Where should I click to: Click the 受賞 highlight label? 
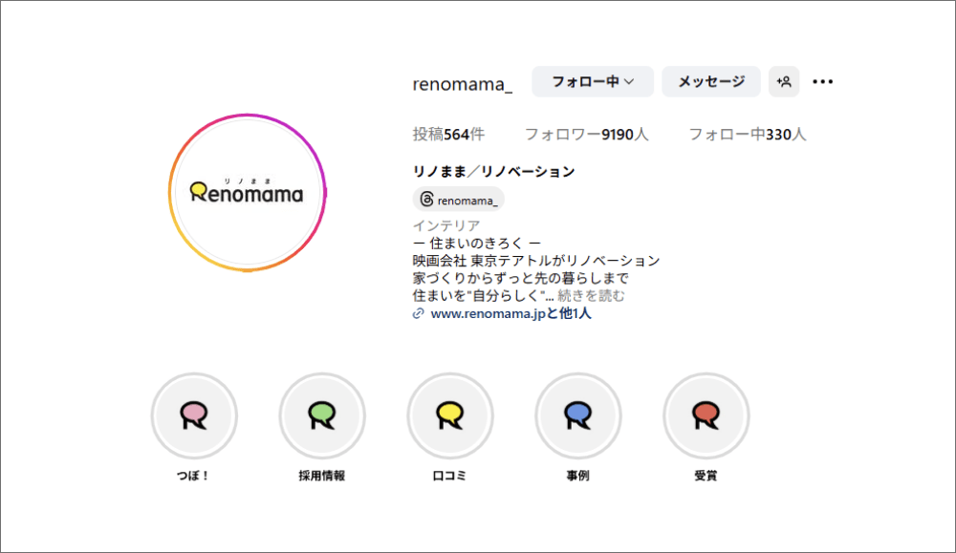(706, 476)
